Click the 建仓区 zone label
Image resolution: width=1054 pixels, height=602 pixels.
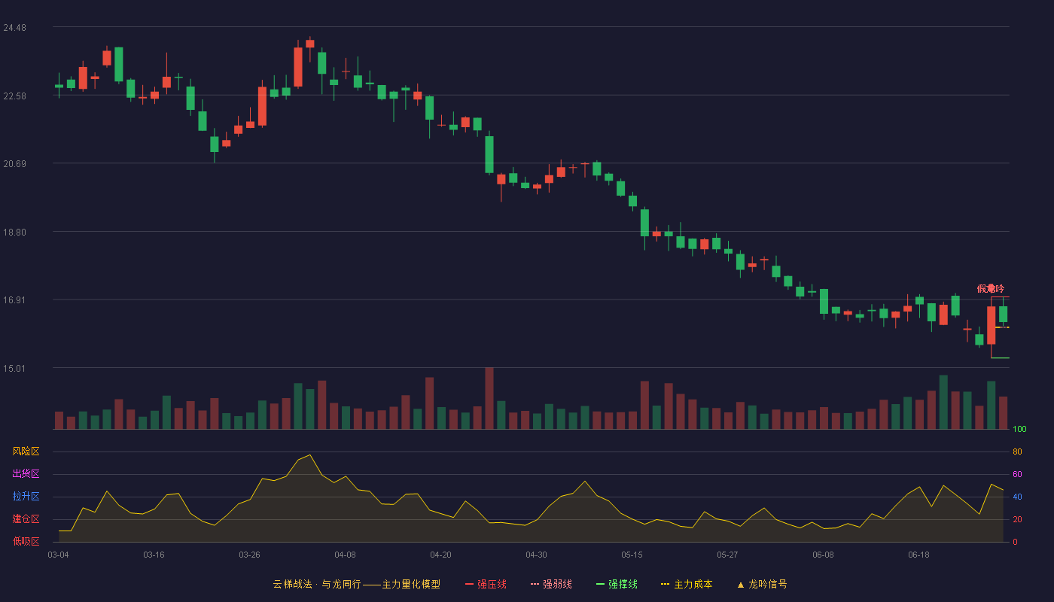(x=26, y=519)
